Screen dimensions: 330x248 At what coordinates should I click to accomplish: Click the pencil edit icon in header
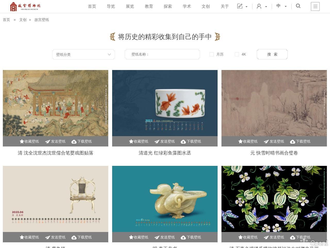(240, 6)
